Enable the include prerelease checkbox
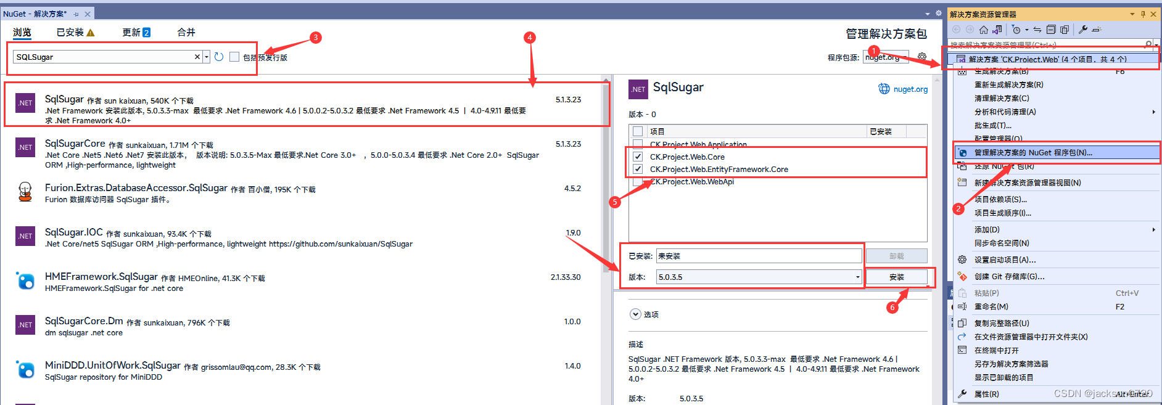 pos(234,57)
